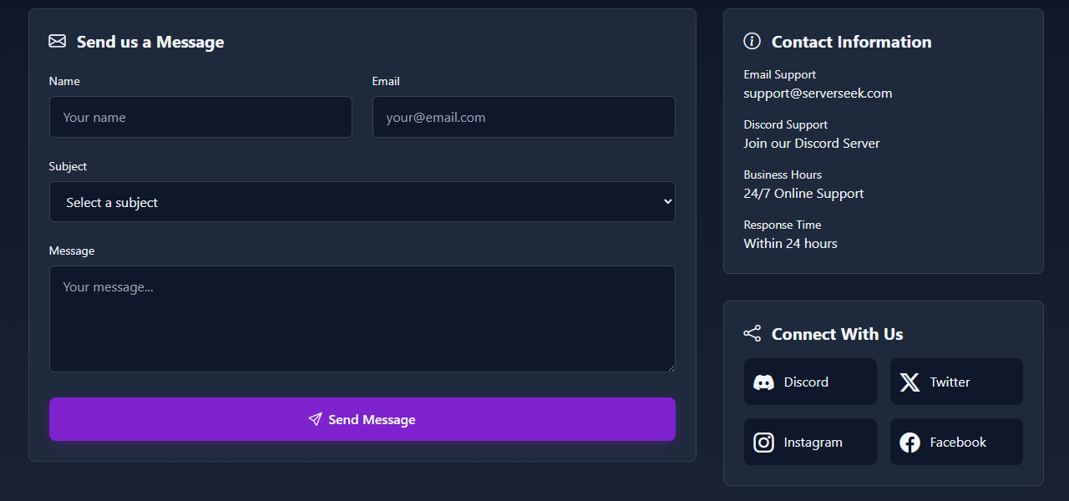Click the X Twitter logo icon
The image size is (1069, 501).
[x=909, y=382]
